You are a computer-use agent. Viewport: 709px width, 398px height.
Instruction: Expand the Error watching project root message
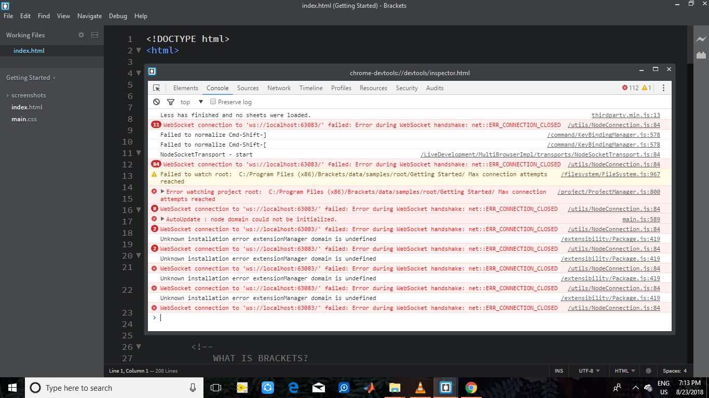(x=161, y=191)
